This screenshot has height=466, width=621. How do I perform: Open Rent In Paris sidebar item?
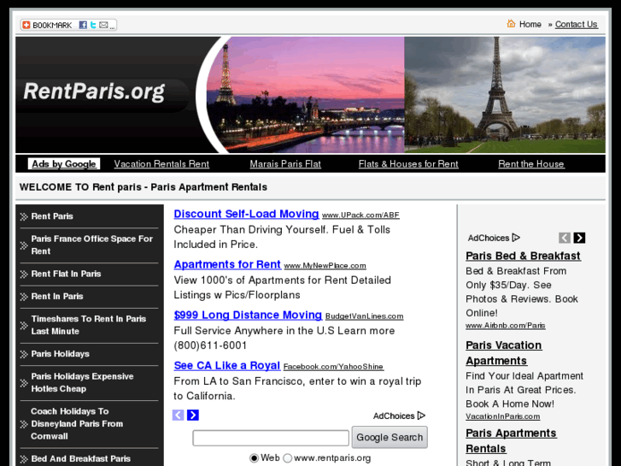pos(57,296)
